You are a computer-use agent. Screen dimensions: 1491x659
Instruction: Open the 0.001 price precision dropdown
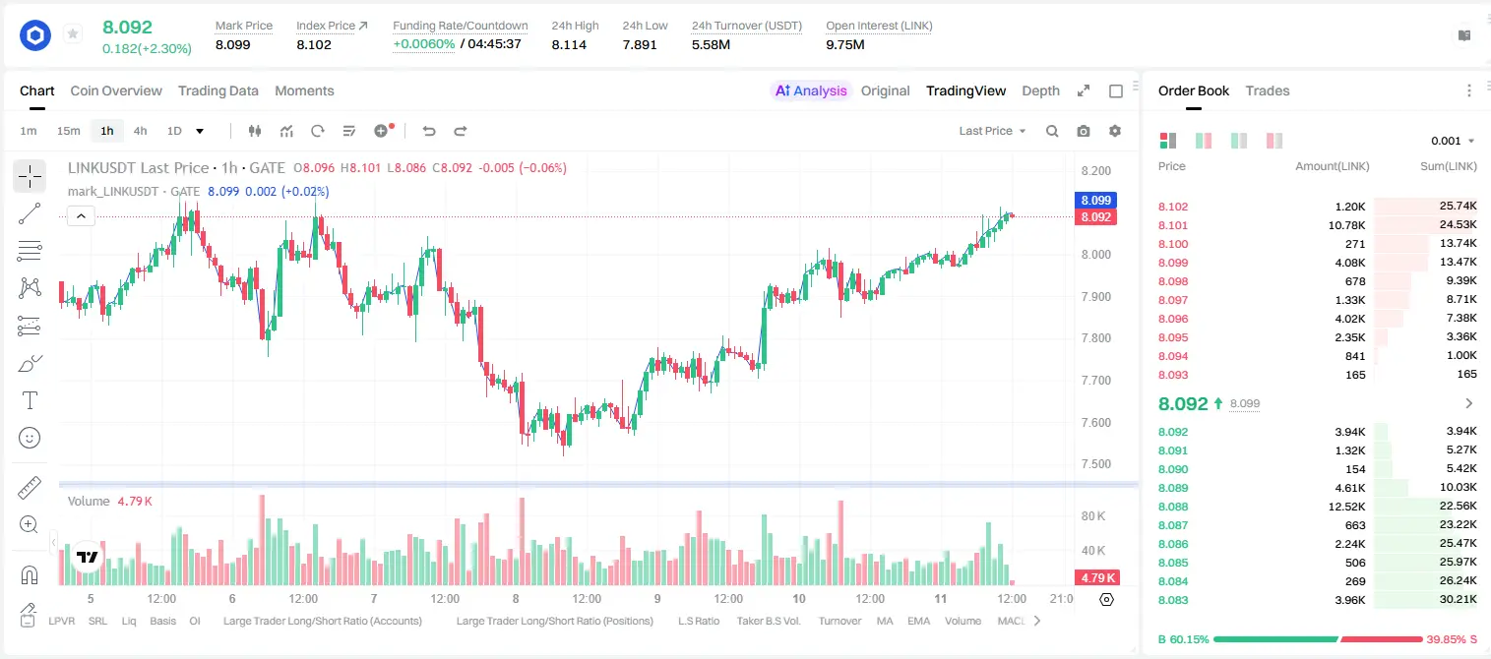click(x=1453, y=141)
